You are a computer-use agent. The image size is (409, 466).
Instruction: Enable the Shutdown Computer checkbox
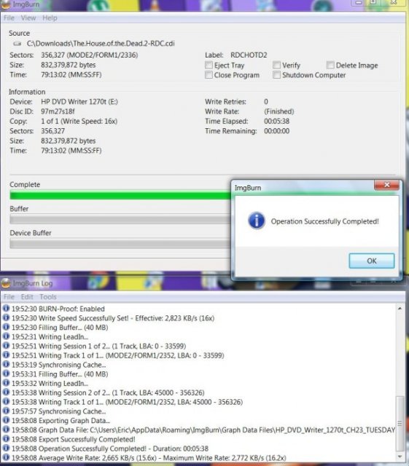(x=276, y=74)
